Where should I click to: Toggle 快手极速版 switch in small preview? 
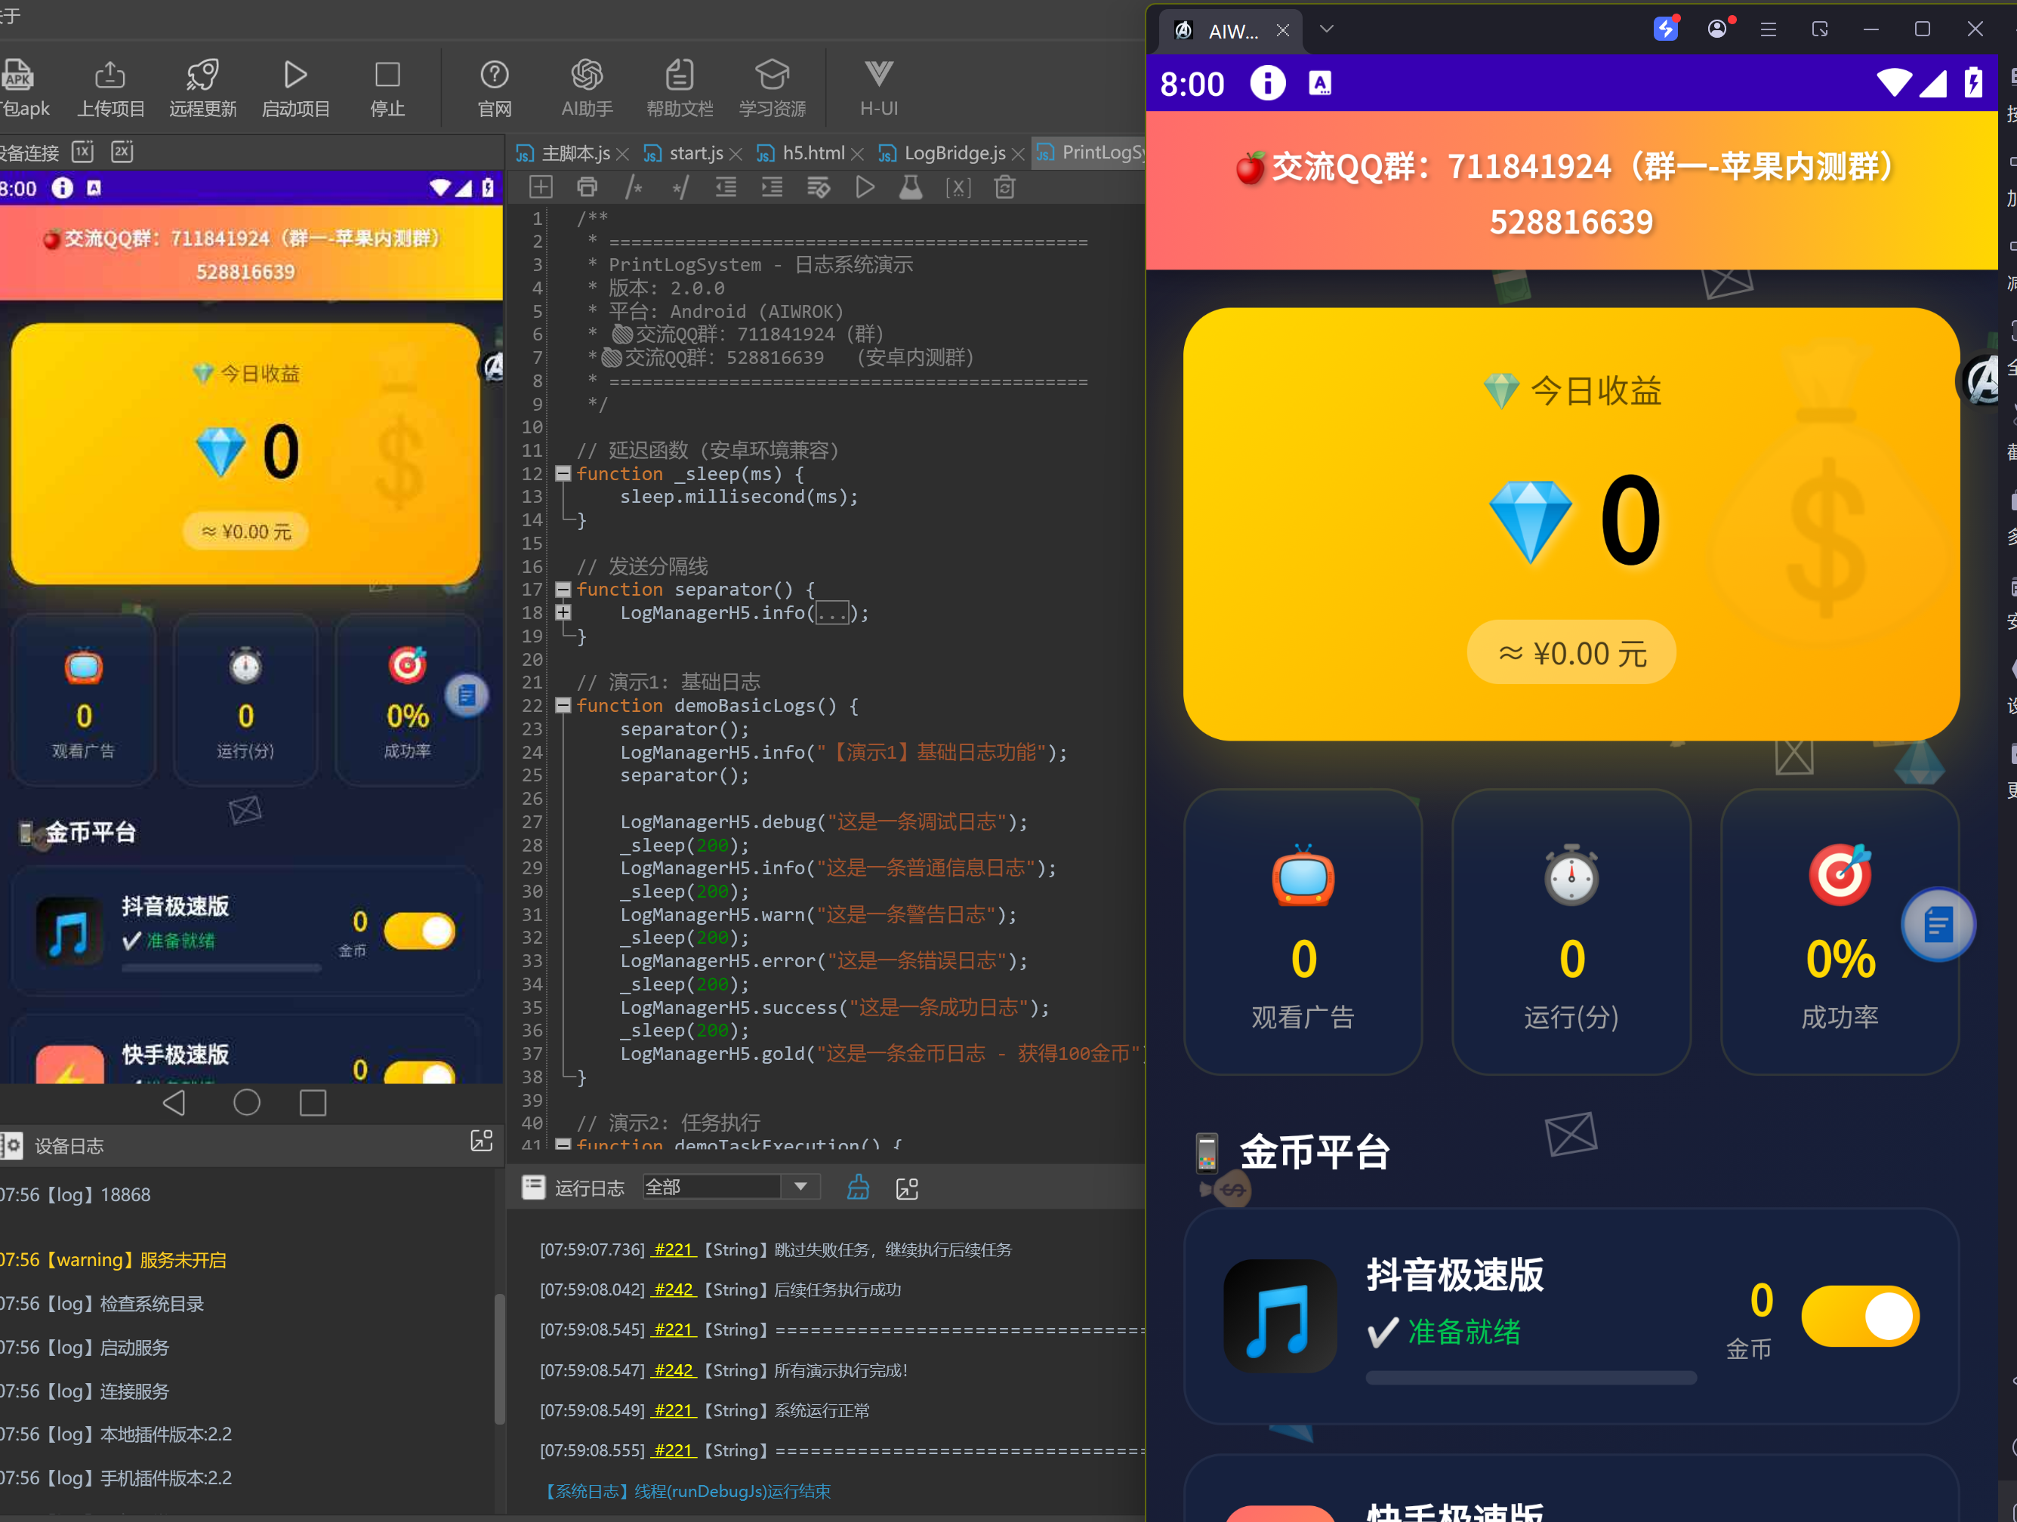click(419, 1073)
